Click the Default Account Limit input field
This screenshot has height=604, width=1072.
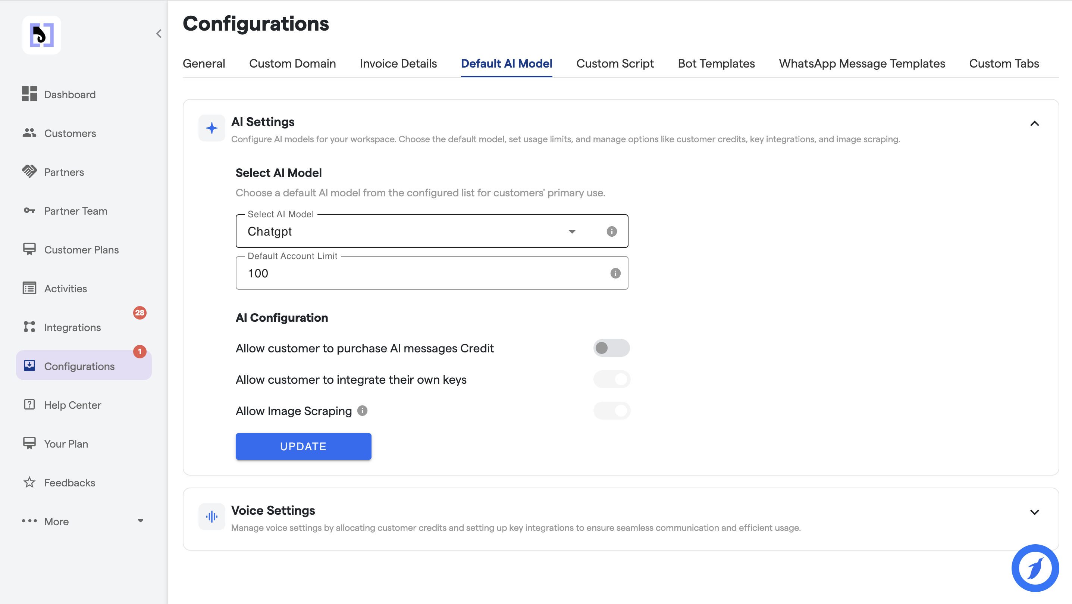420,273
